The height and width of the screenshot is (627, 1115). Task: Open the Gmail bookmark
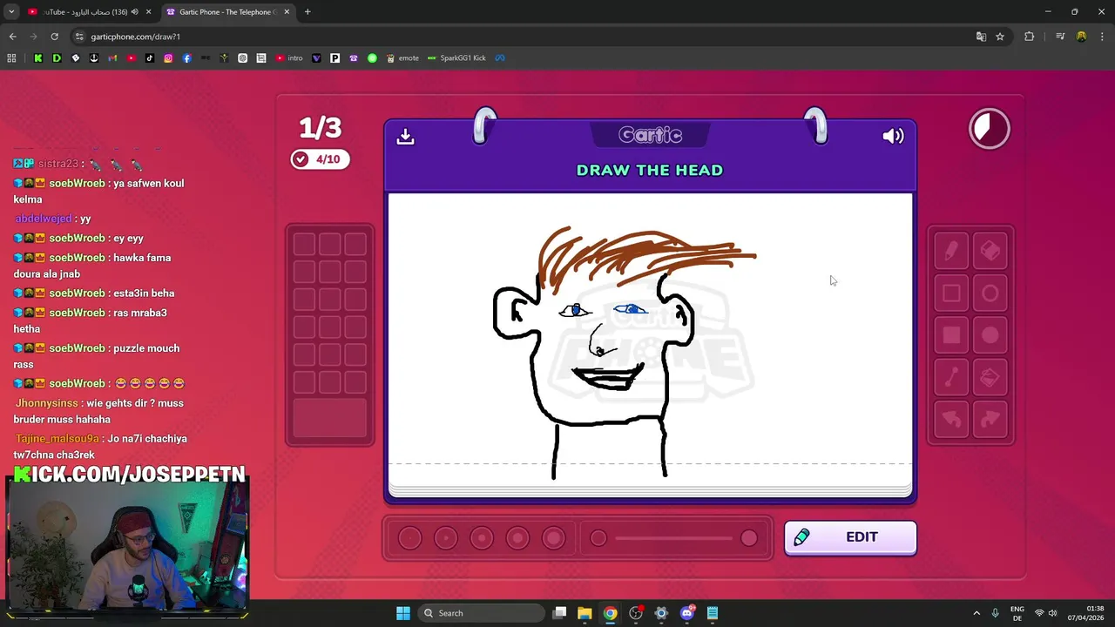(x=112, y=58)
